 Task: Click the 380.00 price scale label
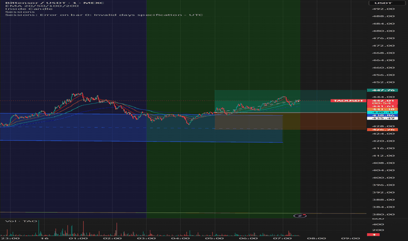[383, 214]
